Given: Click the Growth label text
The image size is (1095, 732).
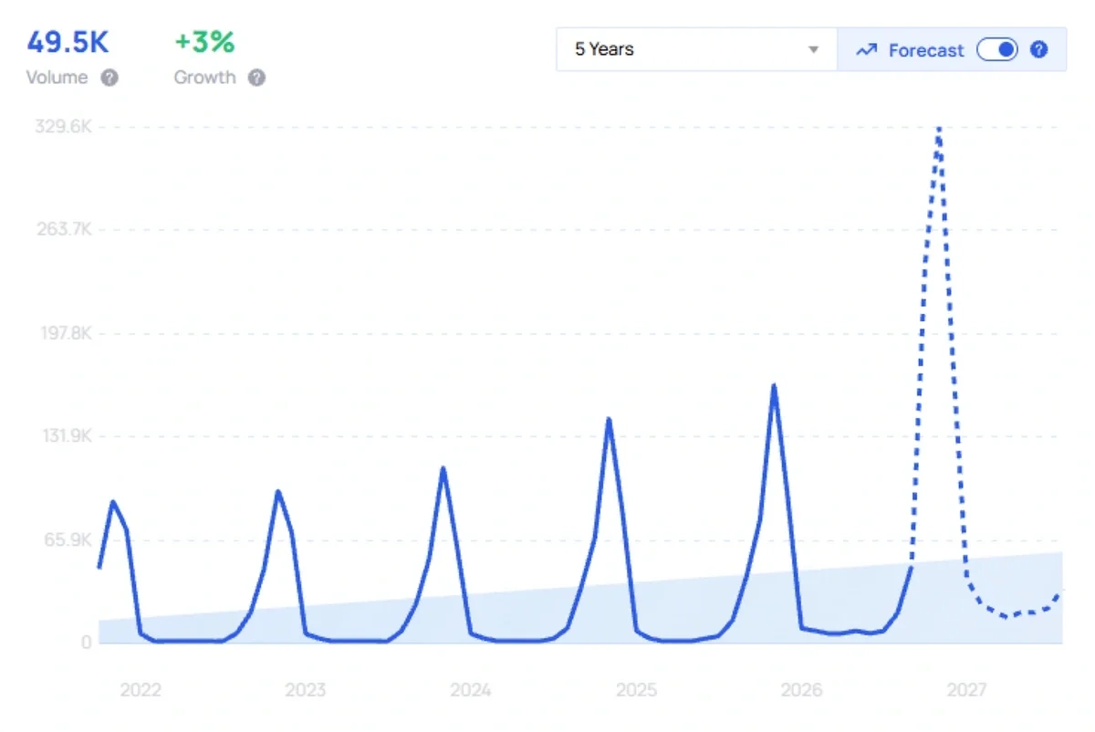Looking at the screenshot, I should click(205, 78).
